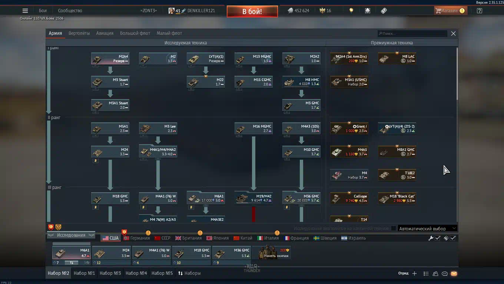This screenshot has height=284, width=504.
Task: Open the Сообщество menu
Action: (x=70, y=11)
